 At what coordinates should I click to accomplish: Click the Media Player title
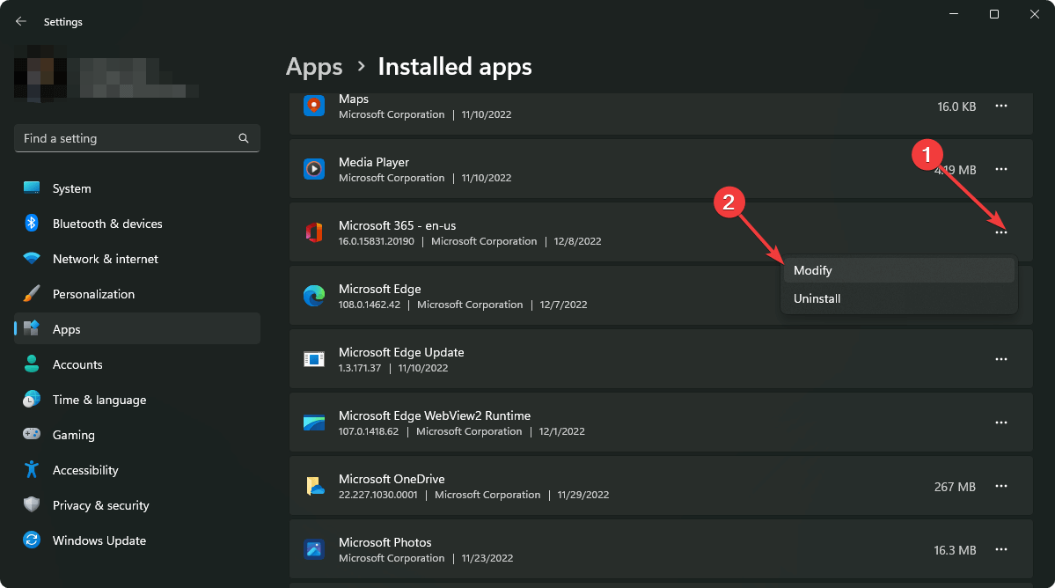point(374,162)
